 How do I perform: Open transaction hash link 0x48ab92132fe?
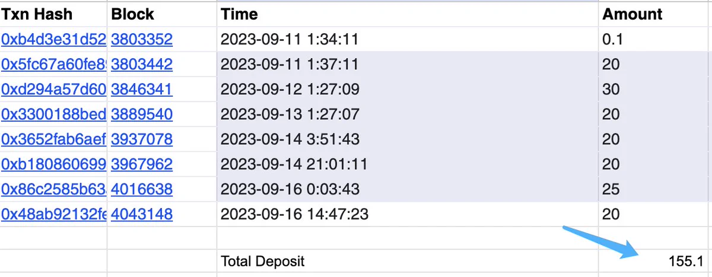53,214
